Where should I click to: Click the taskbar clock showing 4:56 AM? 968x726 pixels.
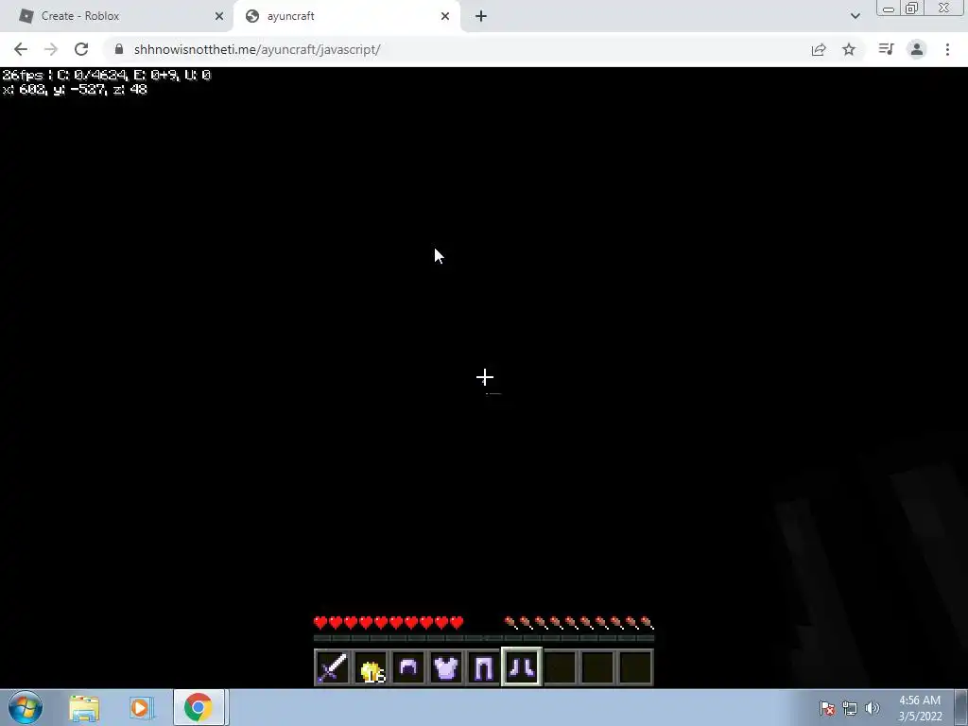coord(919,708)
